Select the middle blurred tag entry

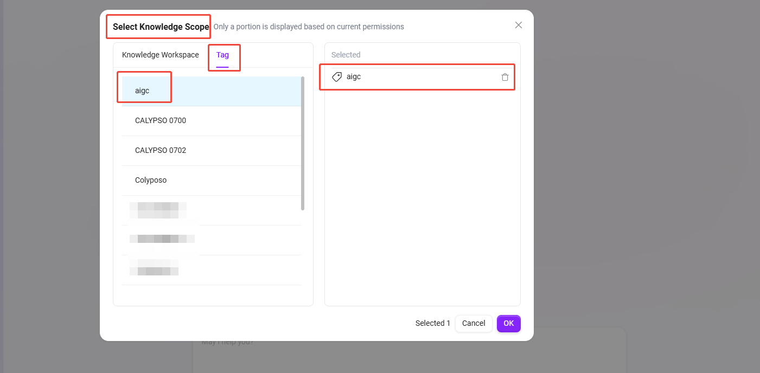(x=162, y=239)
